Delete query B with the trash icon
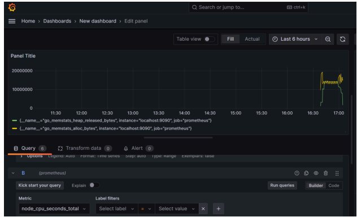357x217 pixels. pos(326,173)
